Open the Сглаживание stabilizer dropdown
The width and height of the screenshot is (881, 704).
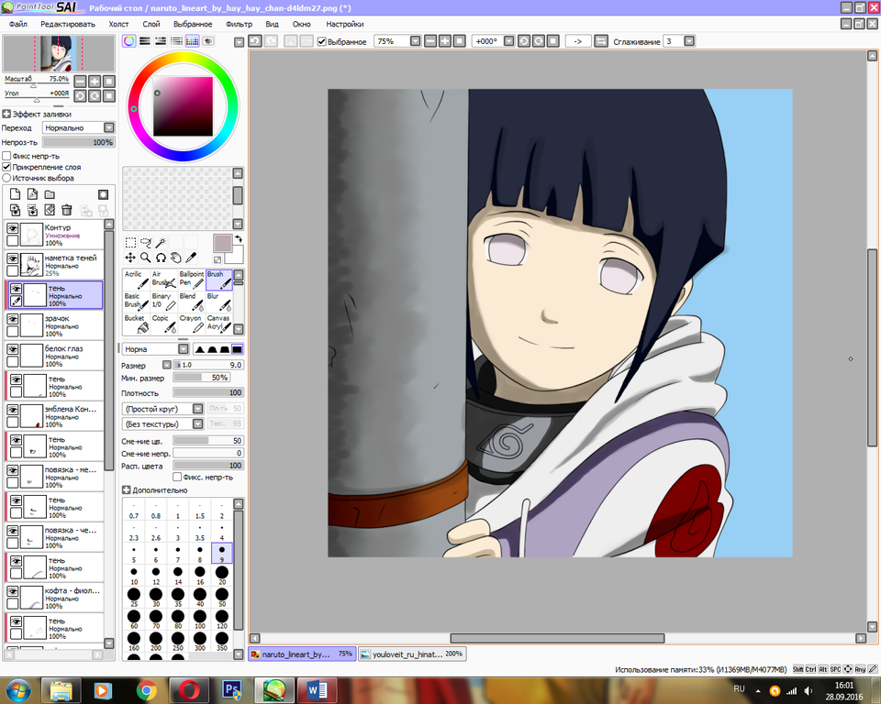689,41
